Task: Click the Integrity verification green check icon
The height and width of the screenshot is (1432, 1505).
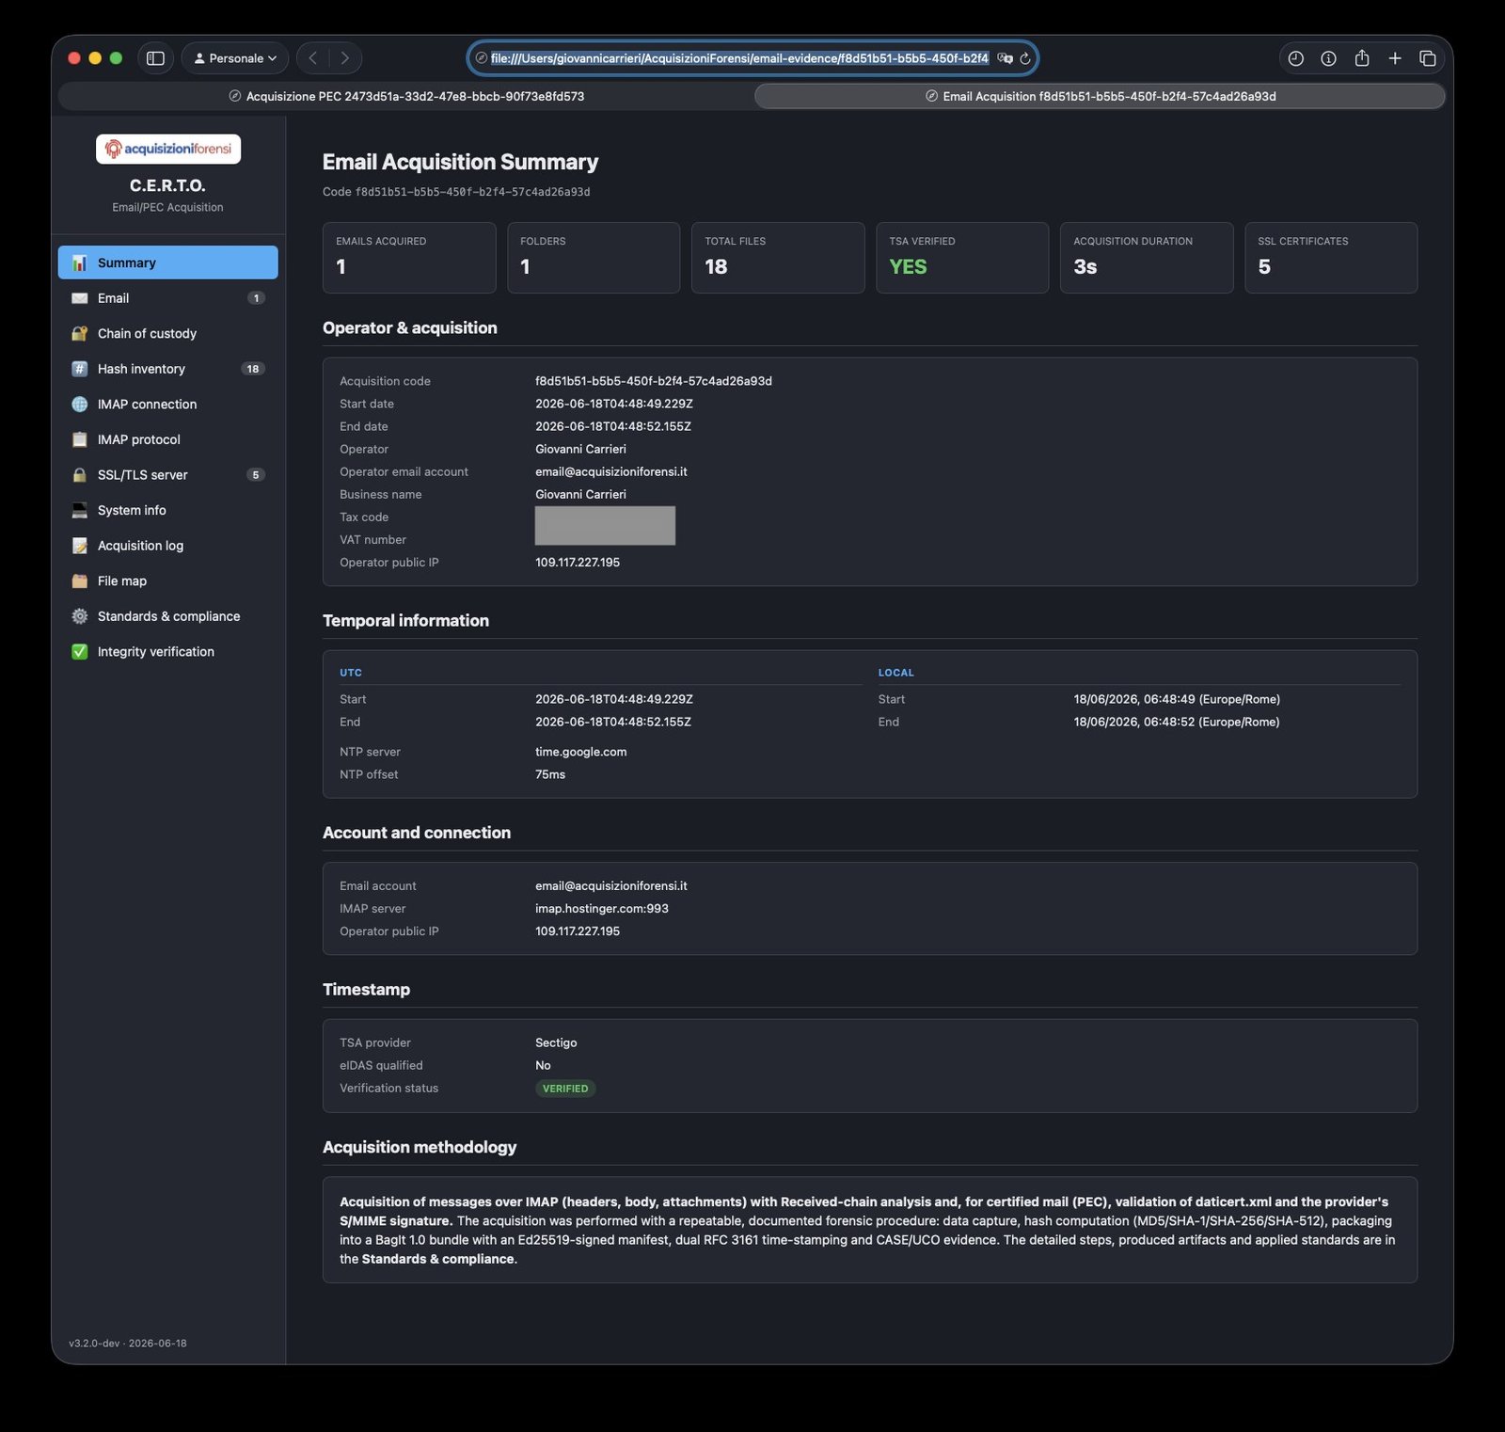Action: click(80, 651)
